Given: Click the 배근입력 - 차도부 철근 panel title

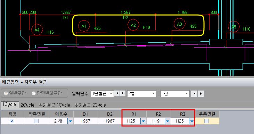Looking at the screenshot, I should click(24, 82).
